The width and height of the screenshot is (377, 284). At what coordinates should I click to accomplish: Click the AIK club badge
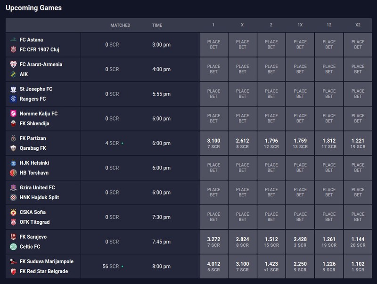click(x=14, y=74)
